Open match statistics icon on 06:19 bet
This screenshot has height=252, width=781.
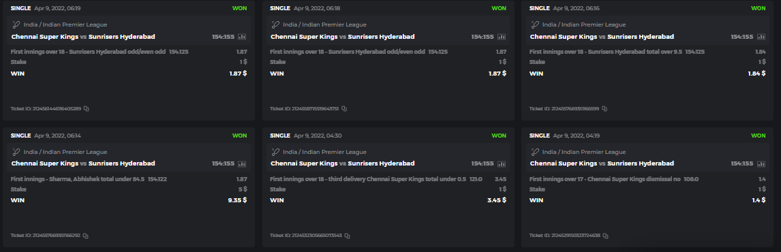[242, 37]
